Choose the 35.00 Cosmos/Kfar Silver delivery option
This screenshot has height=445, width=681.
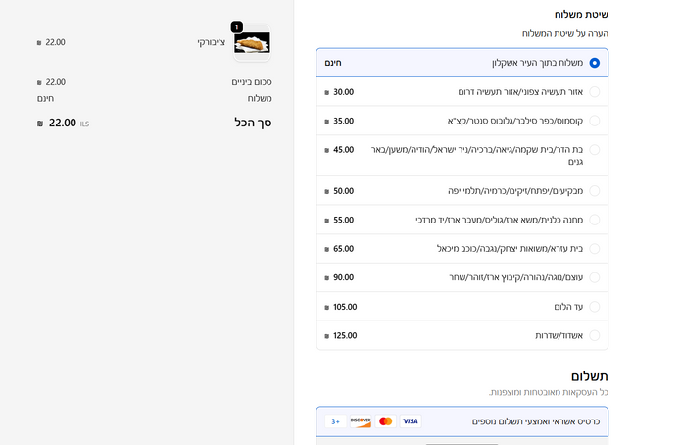[594, 121]
